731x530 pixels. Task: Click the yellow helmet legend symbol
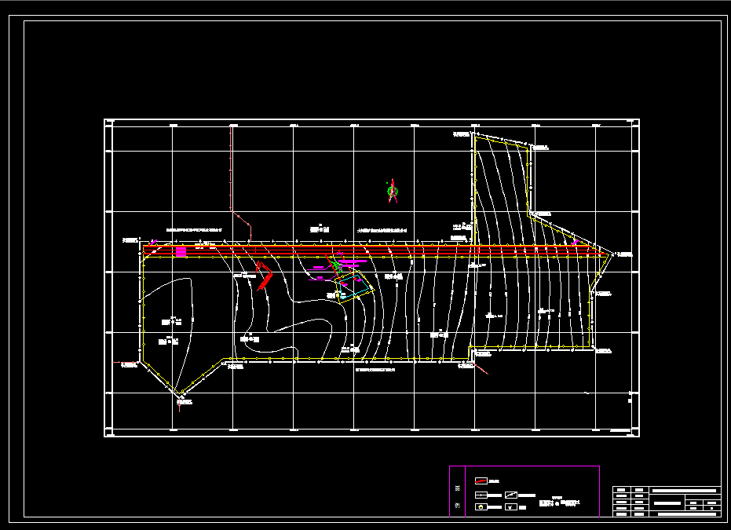481,507
